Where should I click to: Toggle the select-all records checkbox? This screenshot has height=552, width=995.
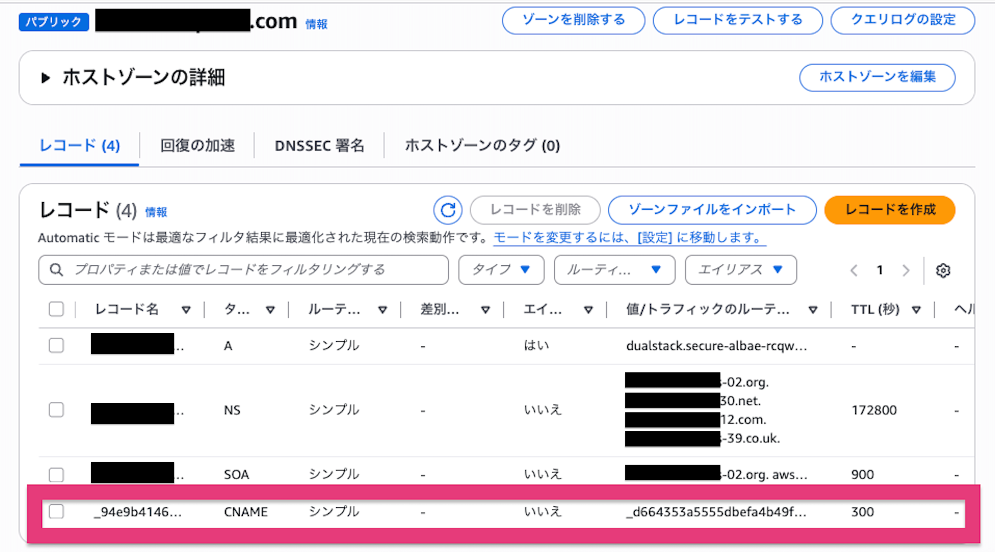coord(56,309)
